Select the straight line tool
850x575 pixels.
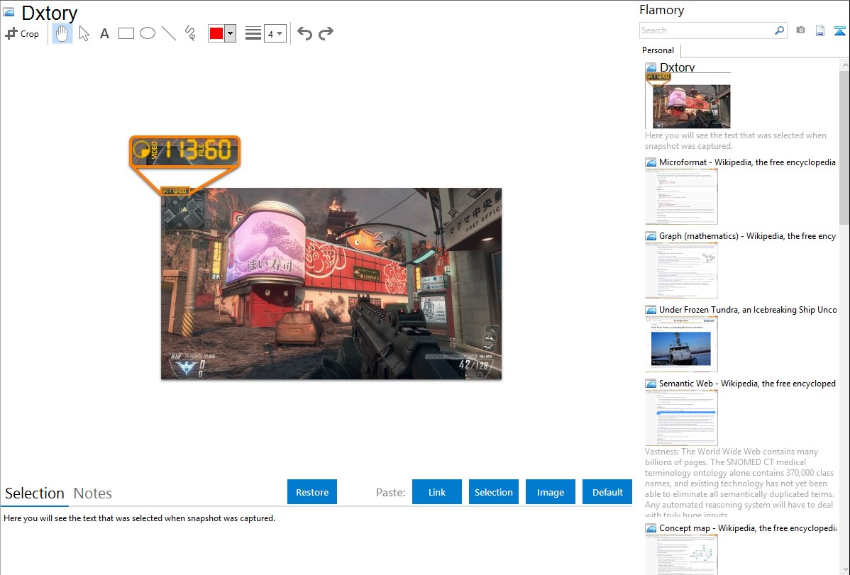[169, 33]
